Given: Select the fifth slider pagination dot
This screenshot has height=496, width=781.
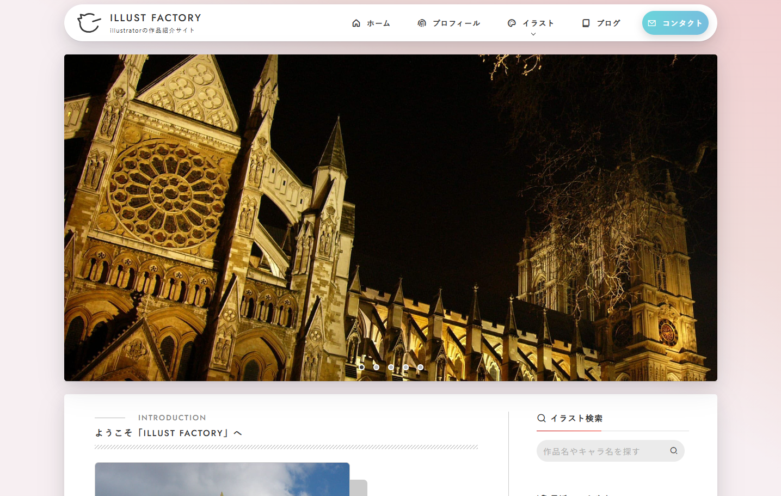Looking at the screenshot, I should [x=420, y=367].
